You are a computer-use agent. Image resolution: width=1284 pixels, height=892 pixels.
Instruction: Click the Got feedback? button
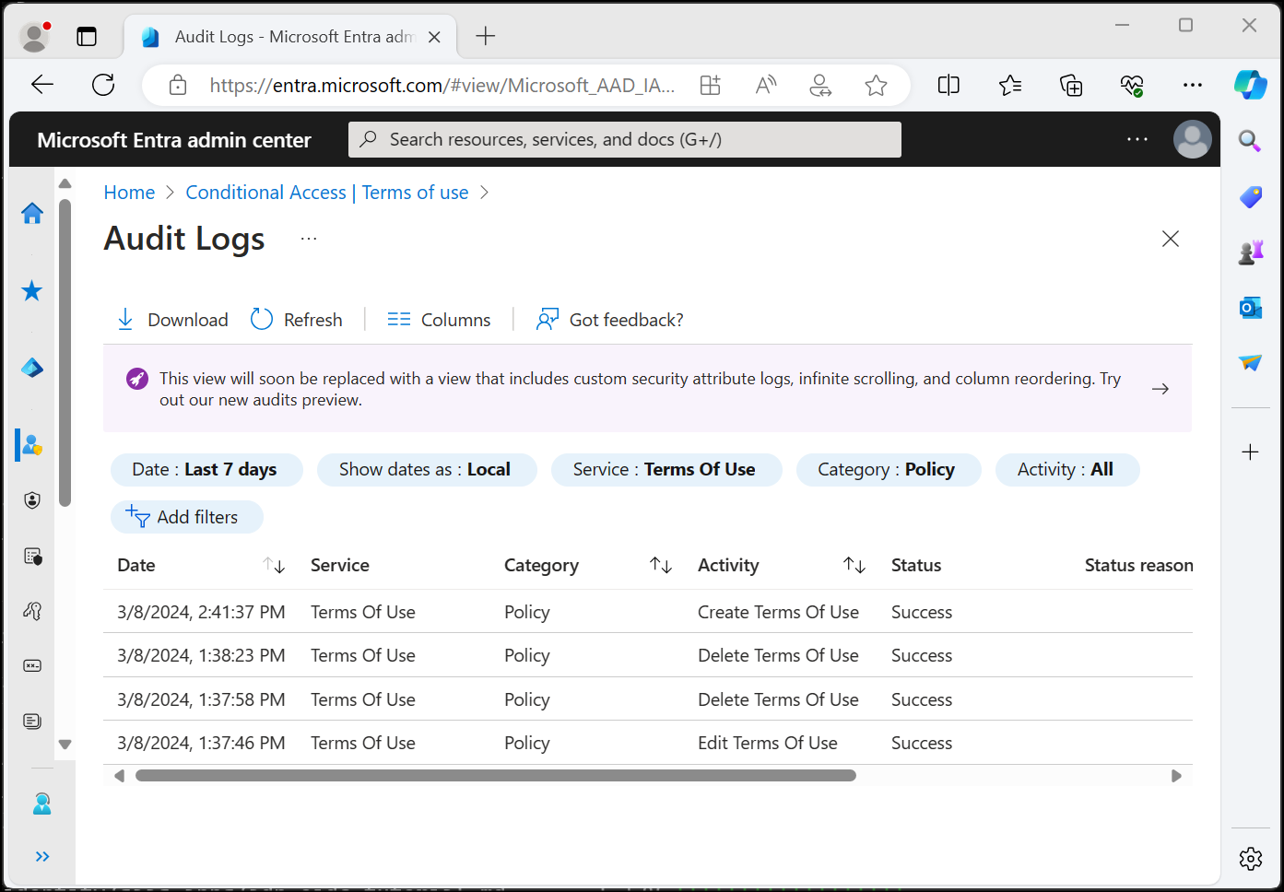[x=609, y=319]
